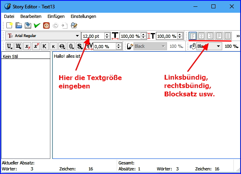The height and width of the screenshot is (174, 241).
Task: Minimize the Story Editor window
Action: [195, 6]
